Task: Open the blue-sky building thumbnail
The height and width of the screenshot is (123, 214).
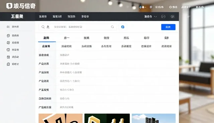Action: click(154, 118)
